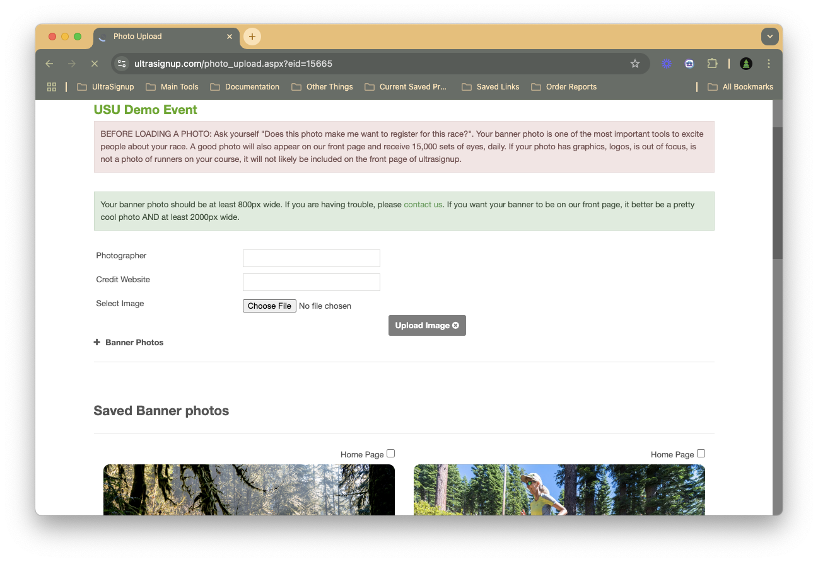Open Chrome three-dot menu
Screen dimensions: 818x562
[769, 64]
